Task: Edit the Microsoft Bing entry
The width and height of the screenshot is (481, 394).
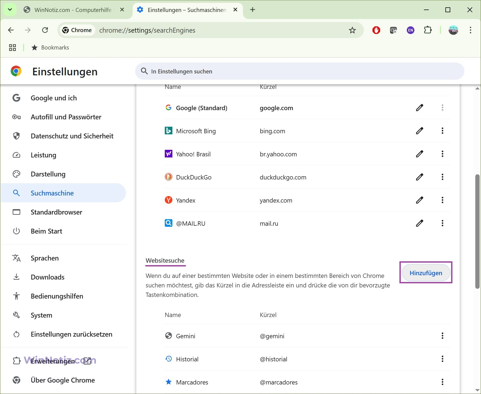Action: pos(420,131)
